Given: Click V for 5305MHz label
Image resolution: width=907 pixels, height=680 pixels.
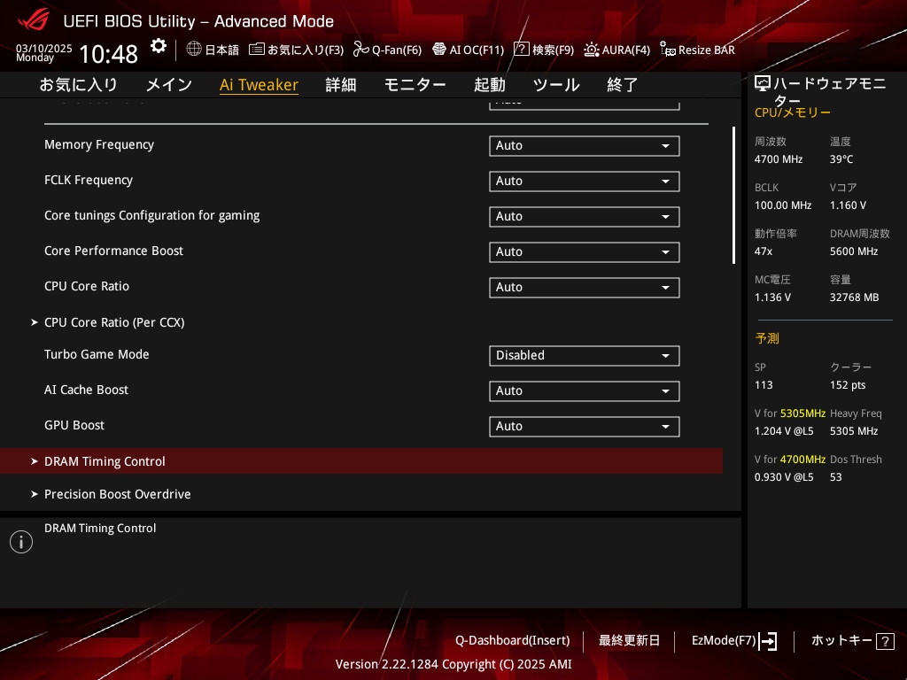Looking at the screenshot, I should [789, 413].
